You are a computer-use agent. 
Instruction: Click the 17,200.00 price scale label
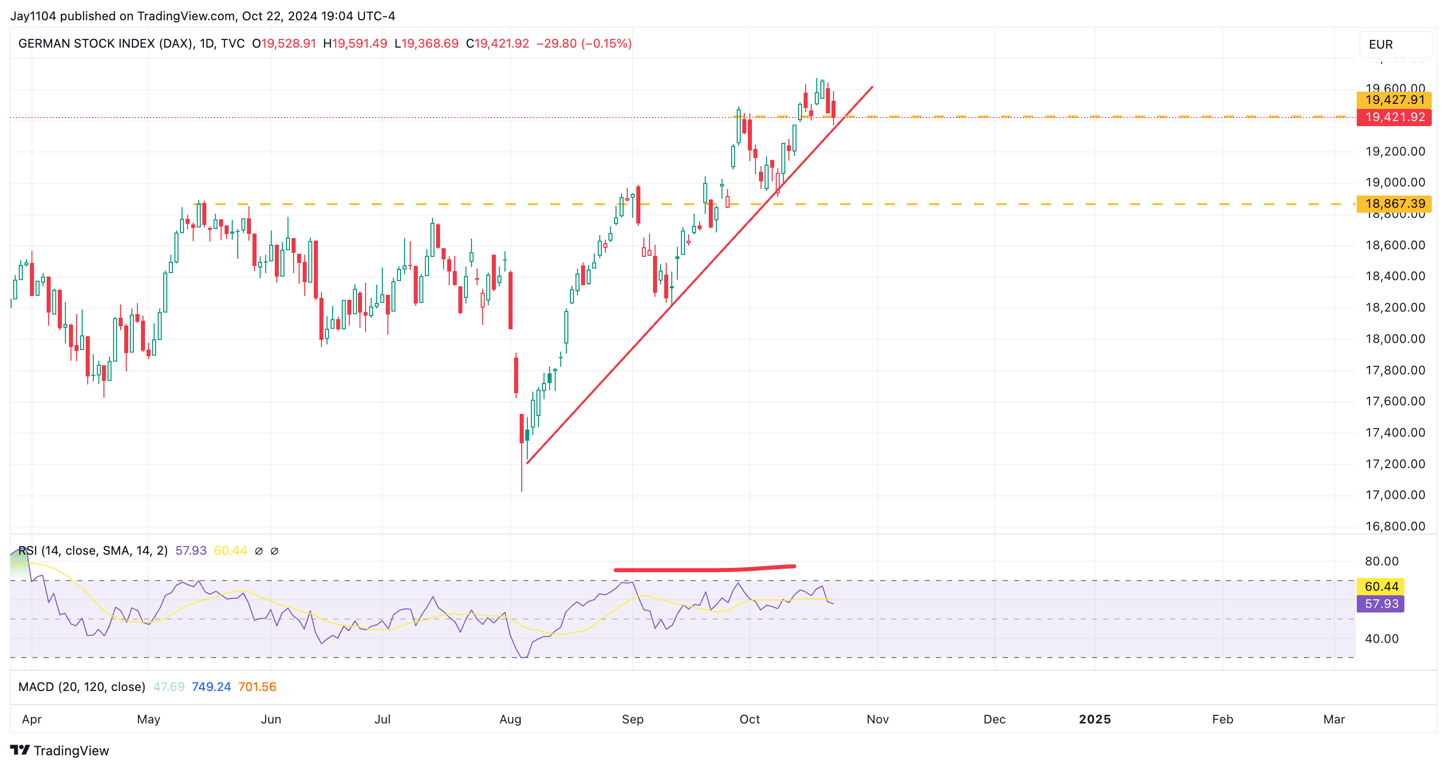point(1395,464)
